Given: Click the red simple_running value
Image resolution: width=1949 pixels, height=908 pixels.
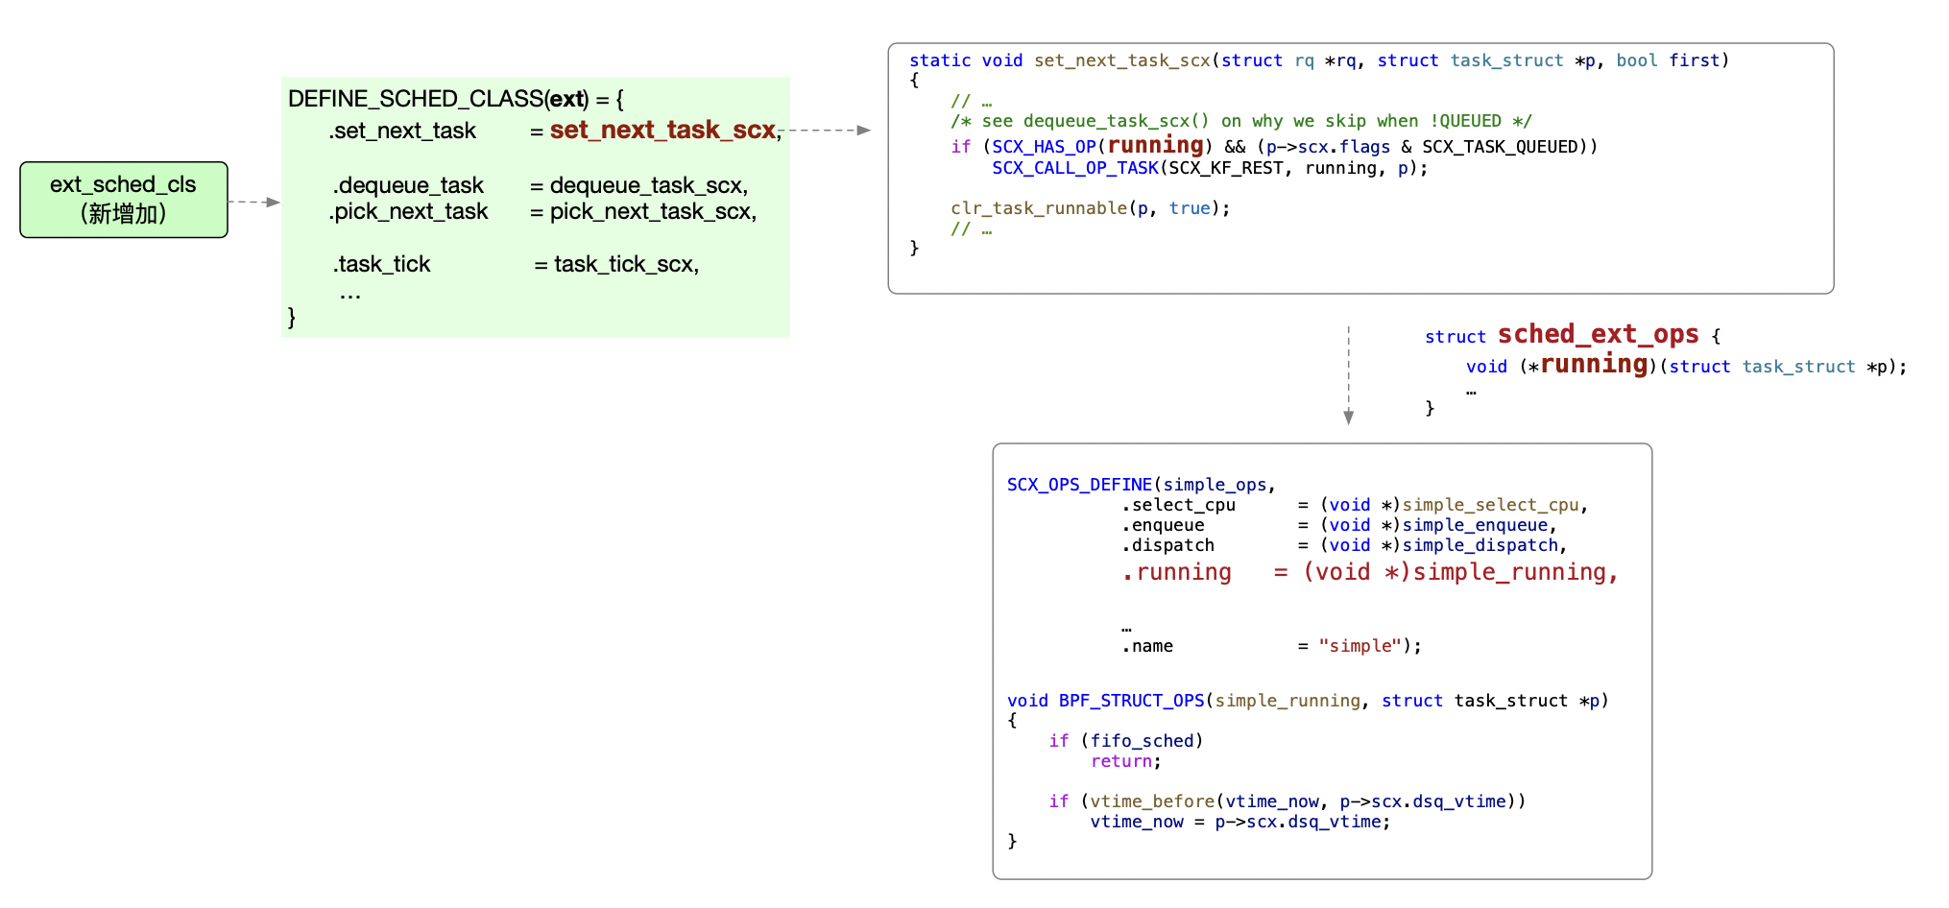Looking at the screenshot, I should [x=1510, y=572].
